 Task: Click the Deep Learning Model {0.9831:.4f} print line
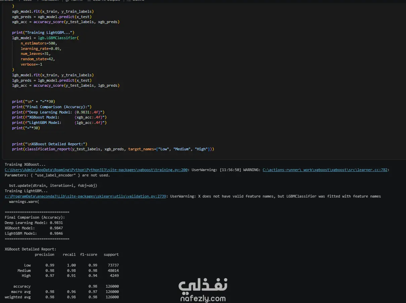click(58, 112)
